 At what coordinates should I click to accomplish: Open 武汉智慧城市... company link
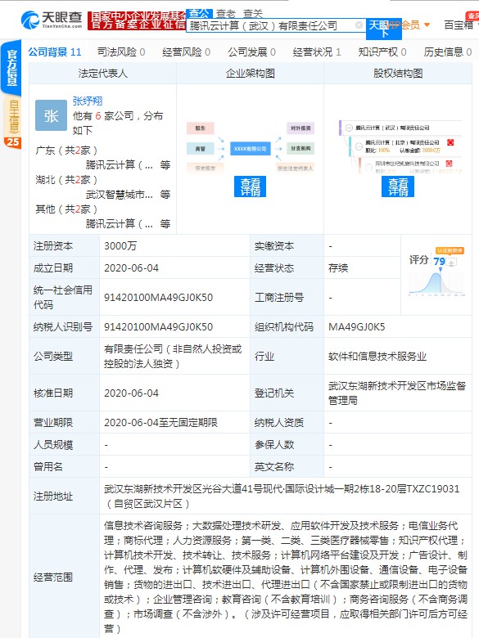[119, 195]
